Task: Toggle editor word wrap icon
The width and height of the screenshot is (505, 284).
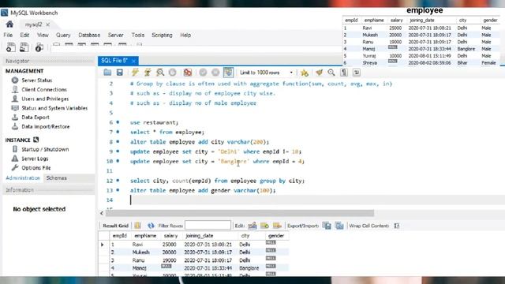Action: tap(357, 73)
